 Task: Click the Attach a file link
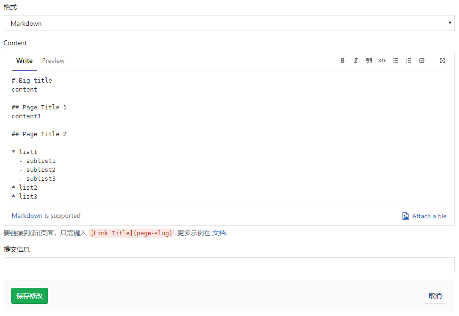click(x=428, y=216)
